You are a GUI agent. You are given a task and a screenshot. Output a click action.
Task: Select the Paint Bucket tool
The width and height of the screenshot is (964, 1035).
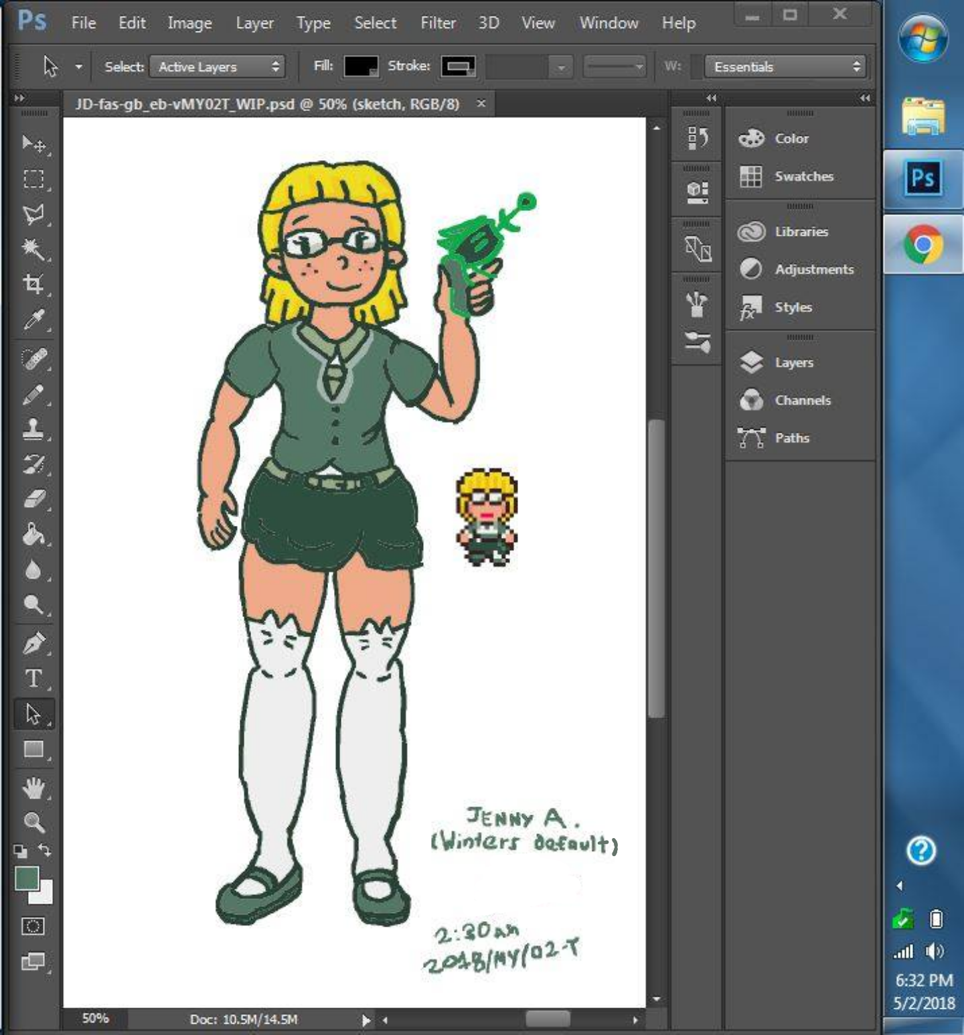pyautogui.click(x=33, y=535)
